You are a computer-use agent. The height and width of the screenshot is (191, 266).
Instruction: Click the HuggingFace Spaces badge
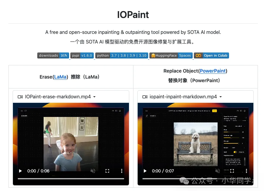[171, 55]
